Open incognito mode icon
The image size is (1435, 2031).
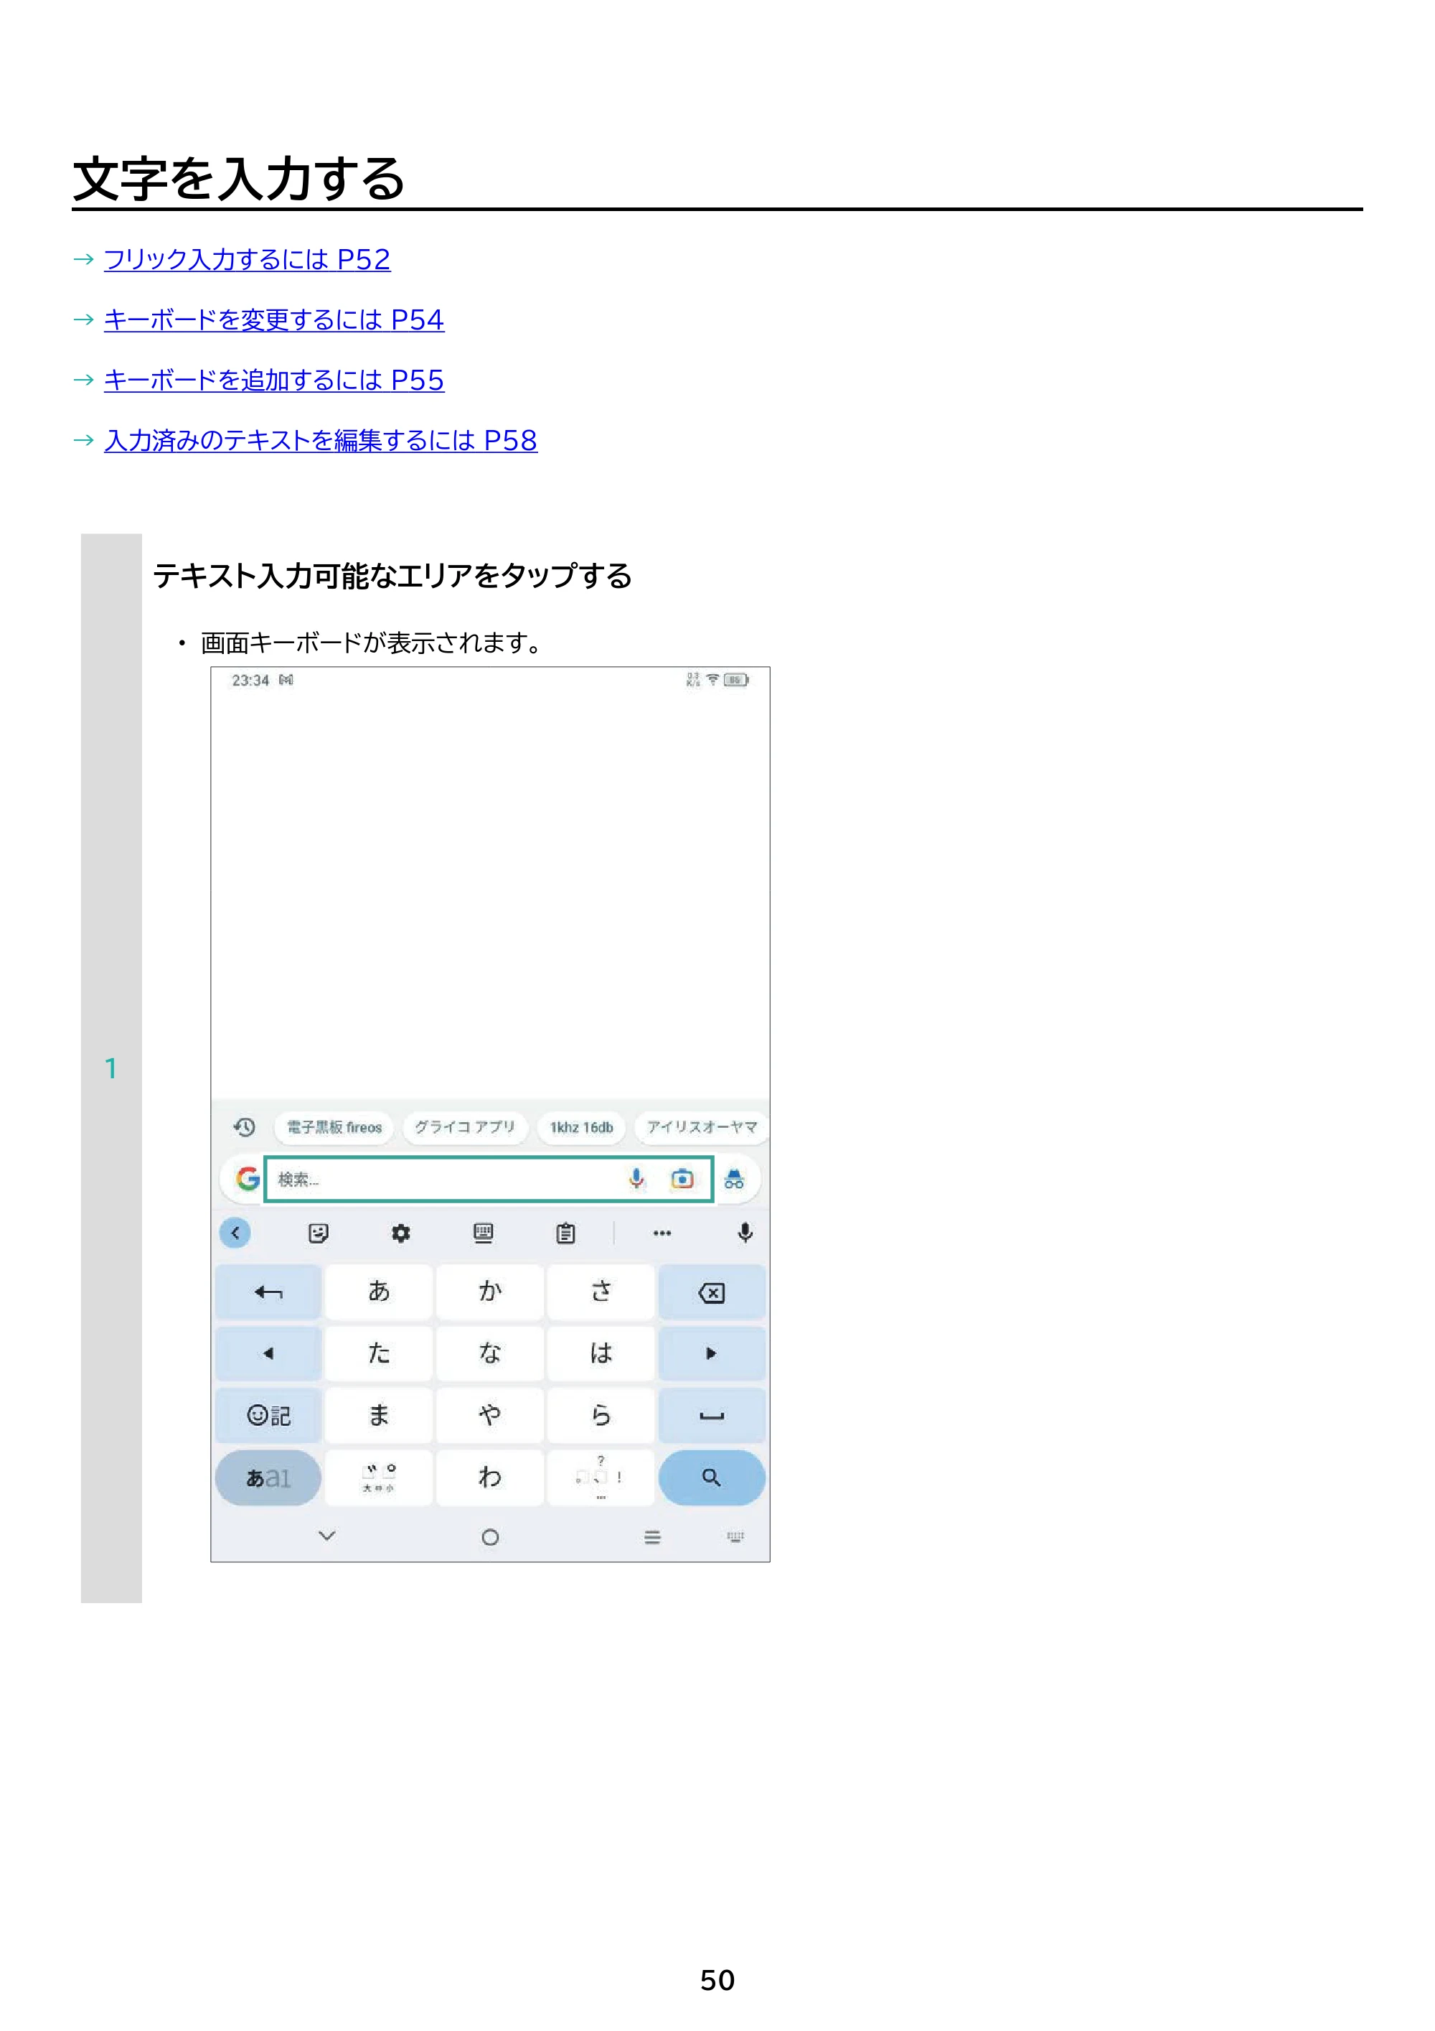(734, 1178)
